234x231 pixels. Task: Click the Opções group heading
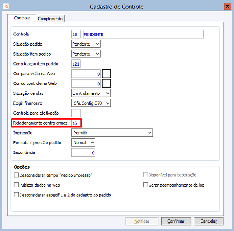coord(22,167)
